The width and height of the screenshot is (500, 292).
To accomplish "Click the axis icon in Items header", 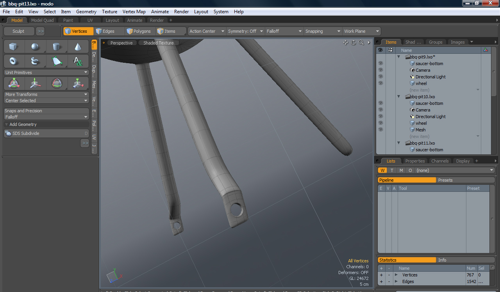I will coord(485,50).
